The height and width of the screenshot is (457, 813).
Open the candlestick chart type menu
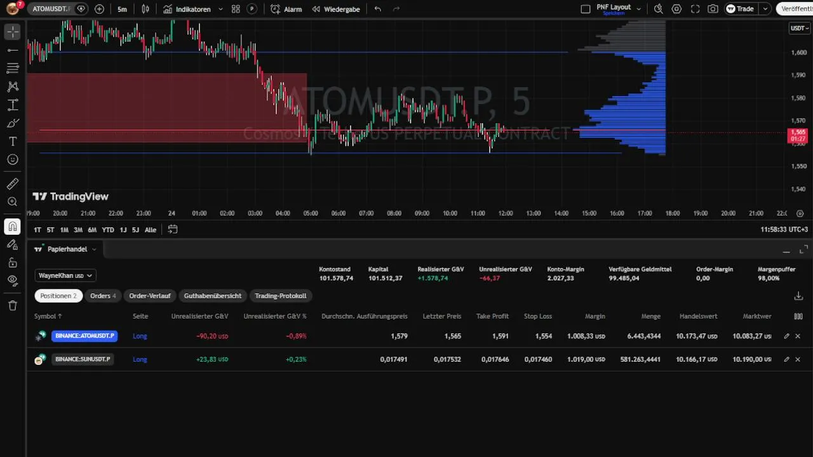click(x=145, y=9)
